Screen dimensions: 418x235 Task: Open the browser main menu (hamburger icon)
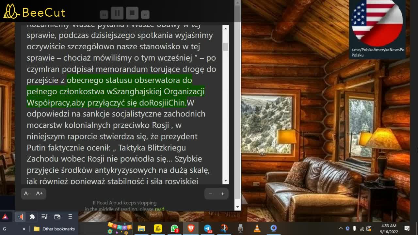pyautogui.click(x=70, y=217)
